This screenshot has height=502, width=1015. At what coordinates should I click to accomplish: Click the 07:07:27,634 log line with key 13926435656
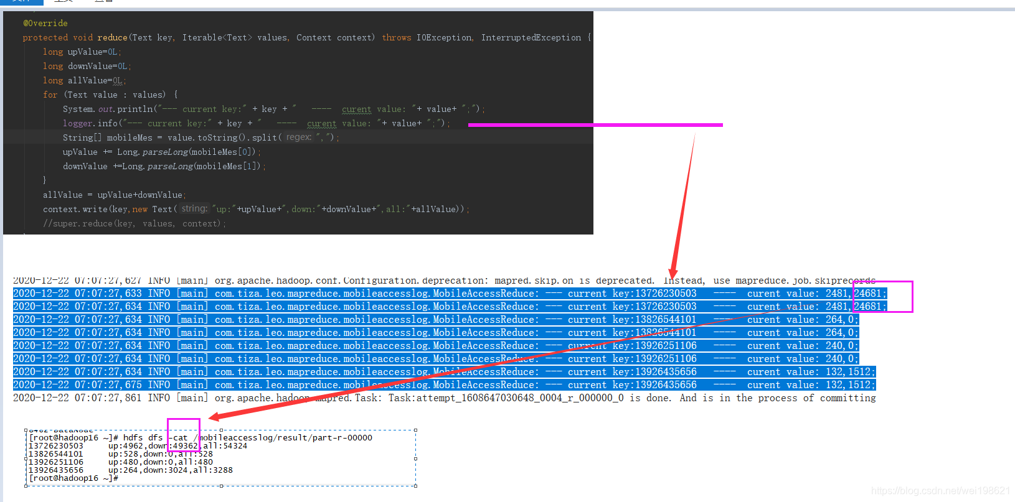(444, 372)
